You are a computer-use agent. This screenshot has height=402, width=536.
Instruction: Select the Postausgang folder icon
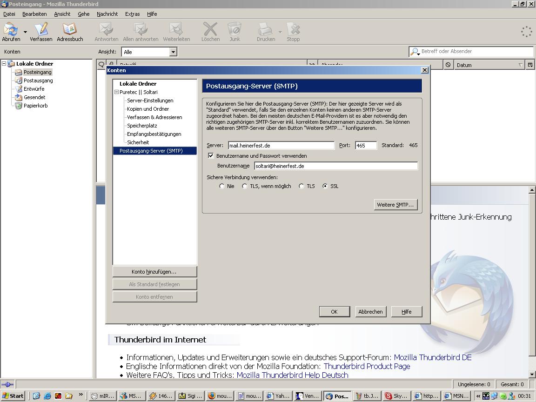coord(18,80)
